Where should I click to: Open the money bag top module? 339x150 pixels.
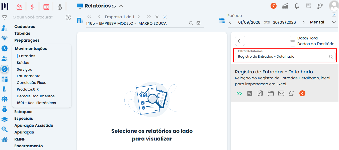click(x=60, y=7)
